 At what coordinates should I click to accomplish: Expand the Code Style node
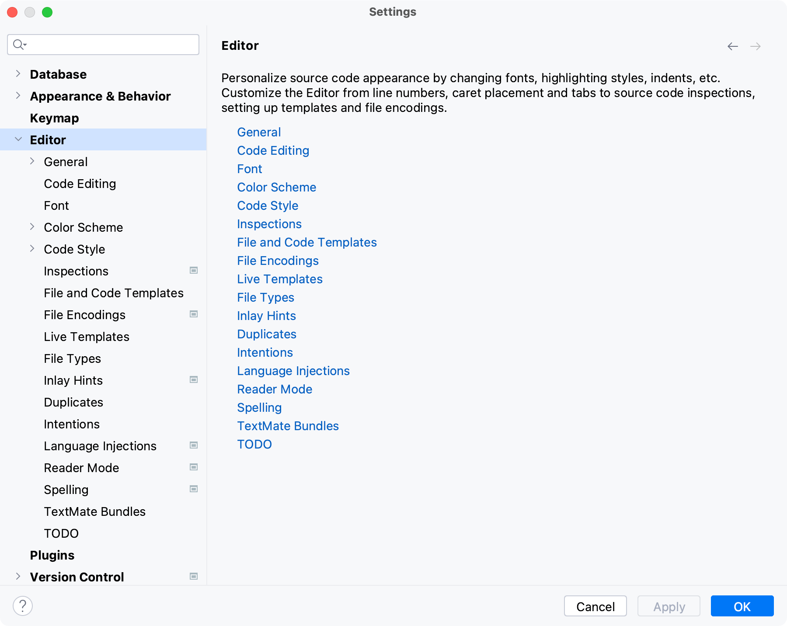point(32,248)
